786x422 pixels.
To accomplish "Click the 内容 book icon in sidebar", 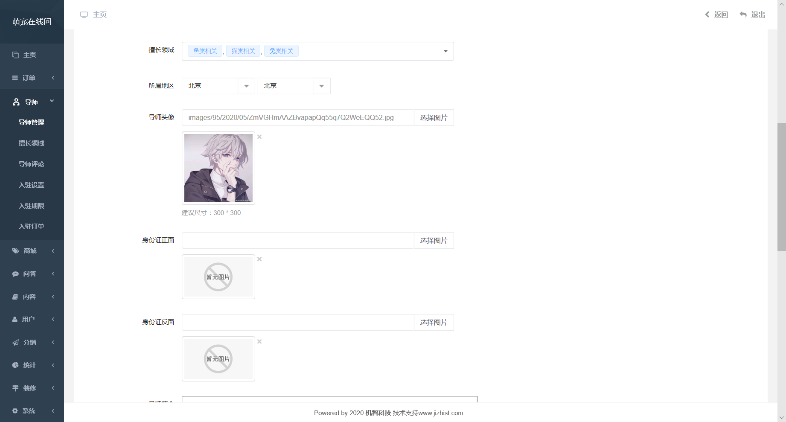I will click(x=15, y=297).
